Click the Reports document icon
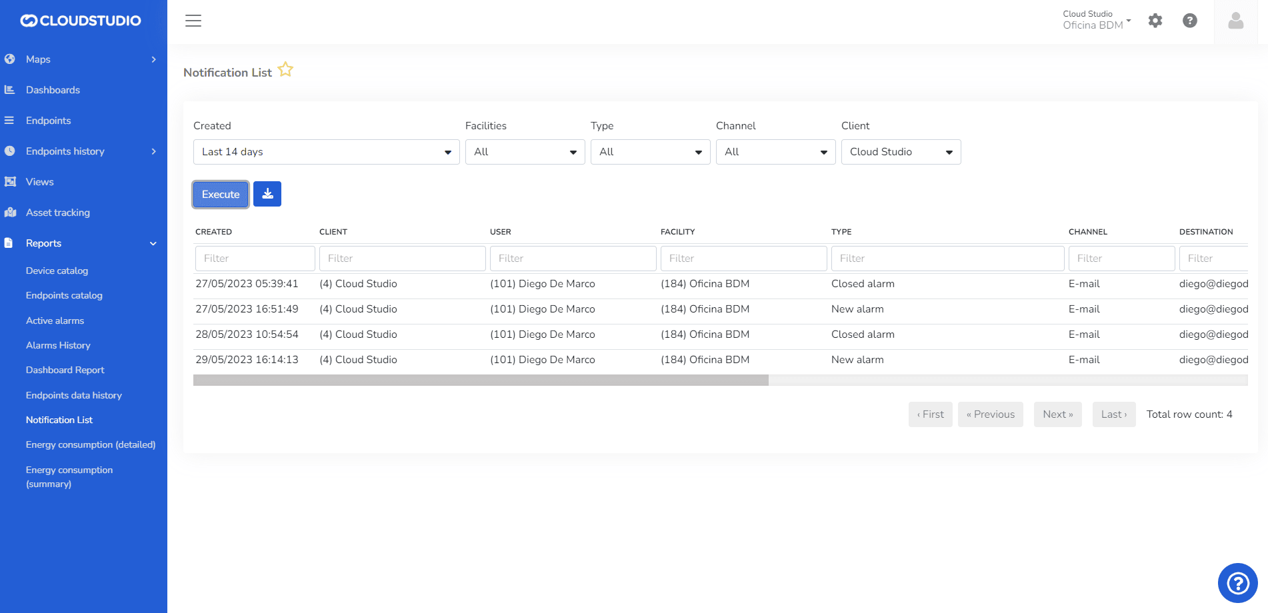1268x613 pixels. coord(9,243)
